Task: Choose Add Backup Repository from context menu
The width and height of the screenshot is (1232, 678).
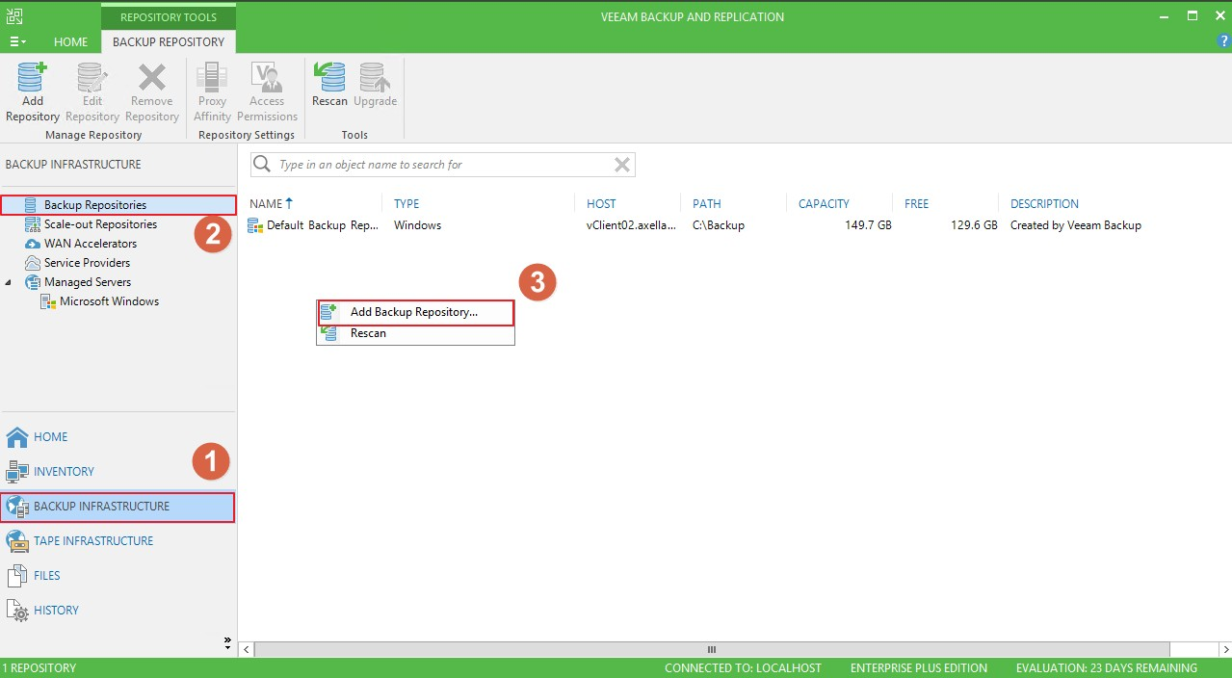Action: 414,312
